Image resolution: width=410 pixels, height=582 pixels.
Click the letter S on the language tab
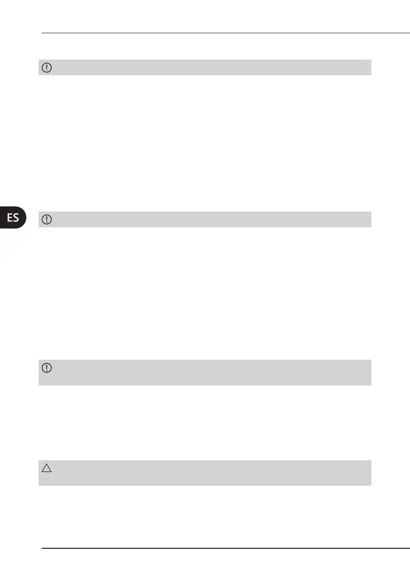[17, 218]
